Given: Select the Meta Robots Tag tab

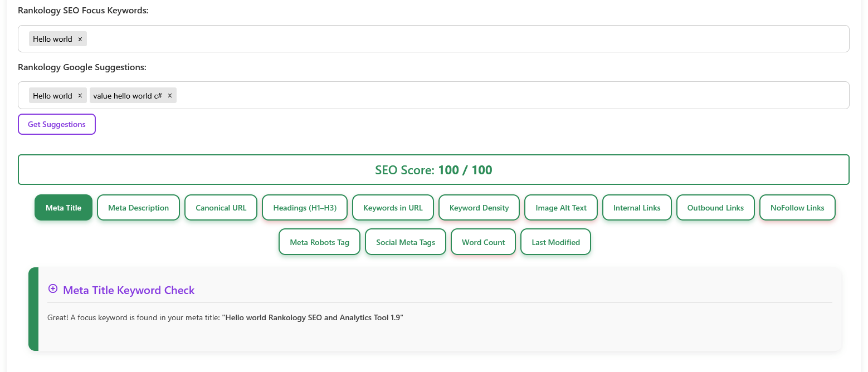Looking at the screenshot, I should point(319,242).
